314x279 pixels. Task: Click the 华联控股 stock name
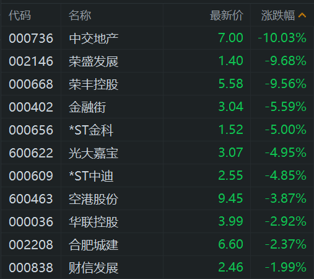(x=94, y=222)
